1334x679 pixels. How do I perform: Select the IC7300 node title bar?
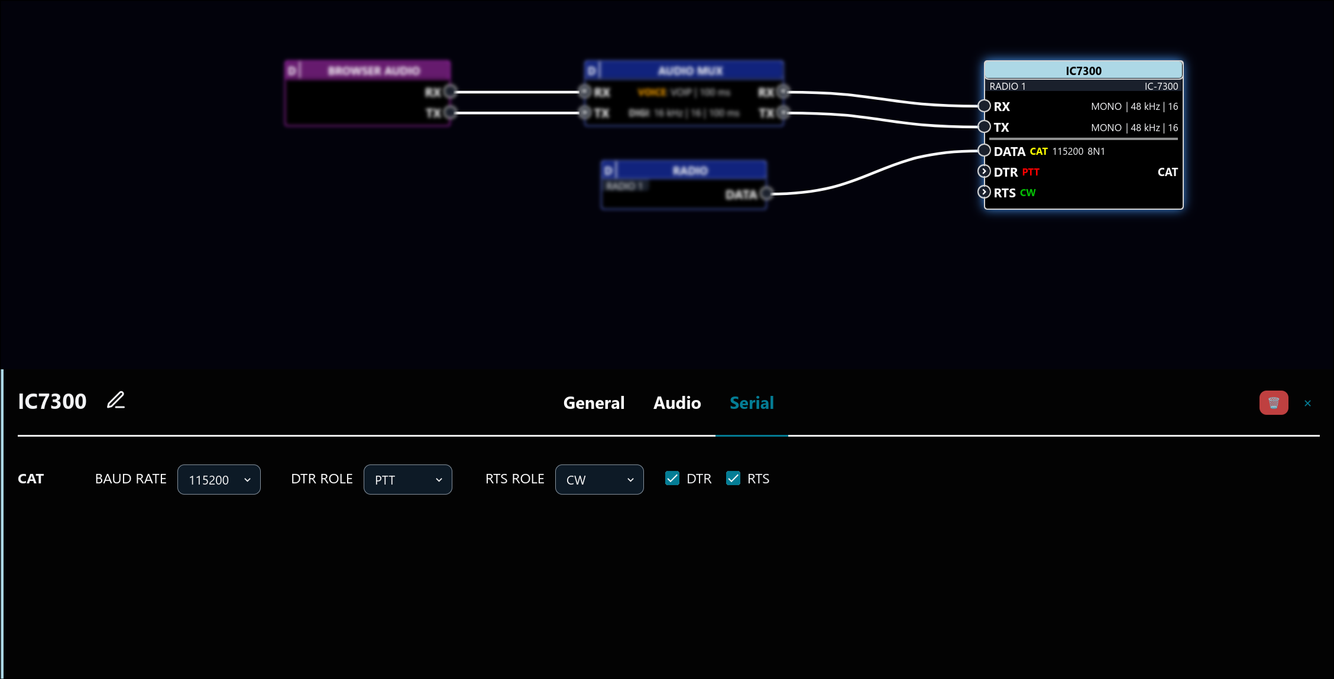tap(1083, 70)
